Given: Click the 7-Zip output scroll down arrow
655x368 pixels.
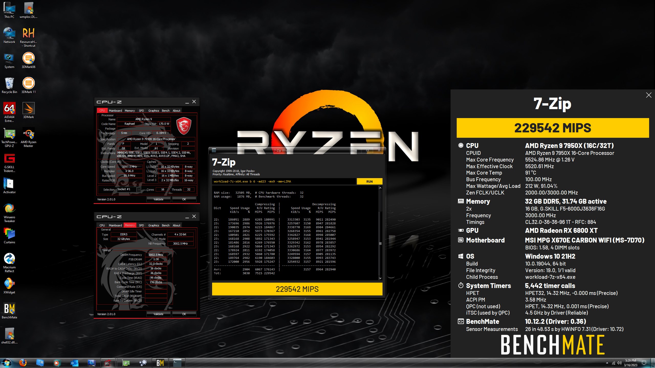Looking at the screenshot, I should (x=380, y=278).
